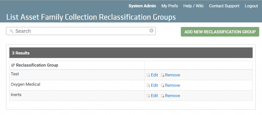
Task: Open the Edit link for Inerts group
Action: (x=154, y=96)
